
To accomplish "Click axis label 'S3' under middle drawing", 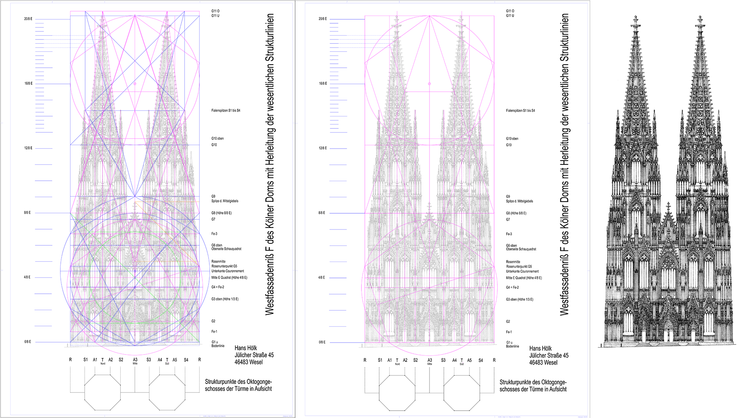I will click(x=443, y=360).
